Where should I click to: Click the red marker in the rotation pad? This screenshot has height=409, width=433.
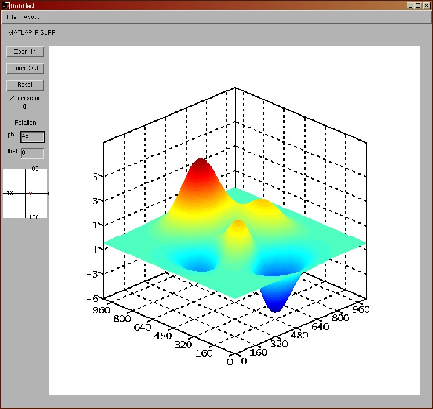[30, 193]
